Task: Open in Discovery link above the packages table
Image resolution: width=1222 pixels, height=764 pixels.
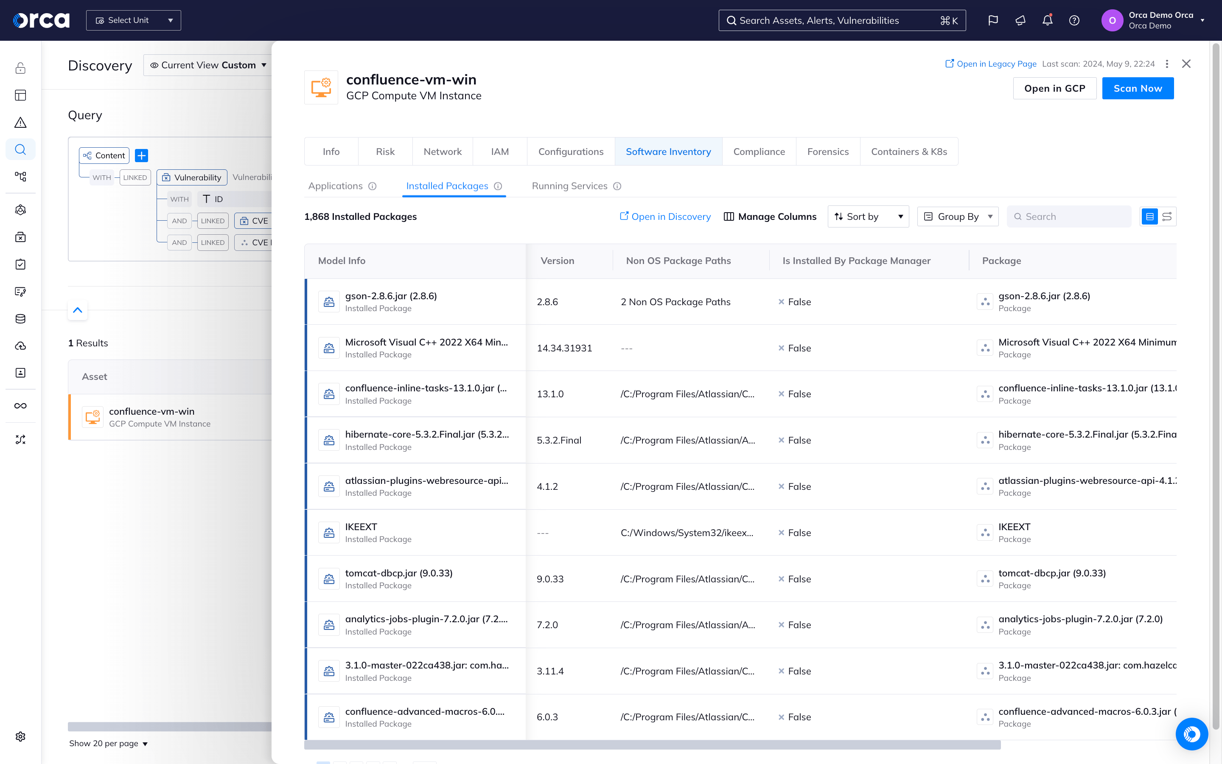Action: (665, 216)
